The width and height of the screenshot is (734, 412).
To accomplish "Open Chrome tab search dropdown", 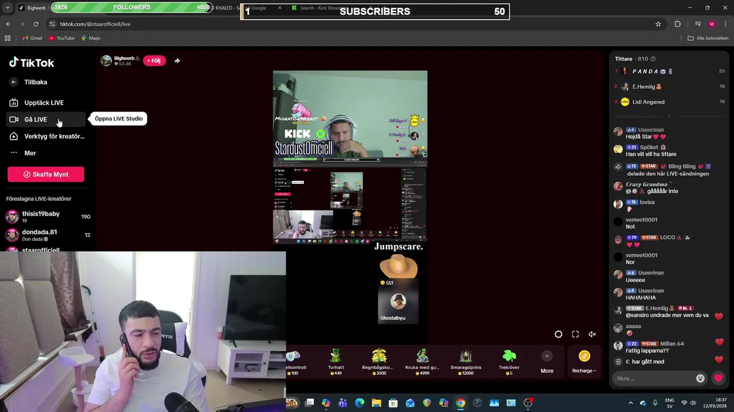I will pyautogui.click(x=7, y=8).
